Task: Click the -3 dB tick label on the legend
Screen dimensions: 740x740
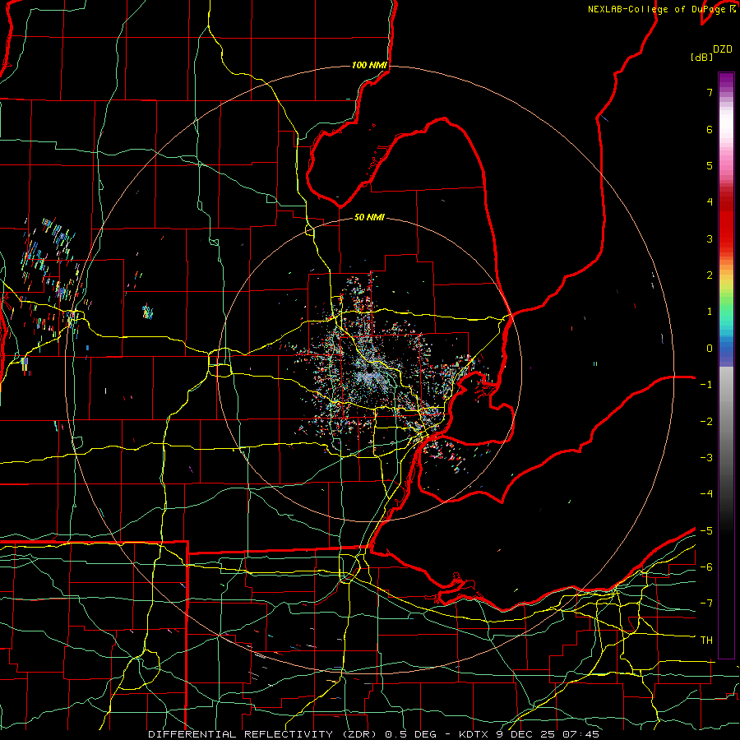Action: click(706, 458)
